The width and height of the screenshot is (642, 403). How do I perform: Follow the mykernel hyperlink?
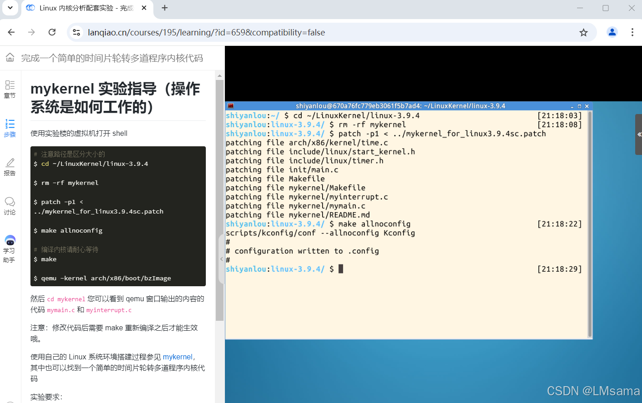pyautogui.click(x=177, y=357)
